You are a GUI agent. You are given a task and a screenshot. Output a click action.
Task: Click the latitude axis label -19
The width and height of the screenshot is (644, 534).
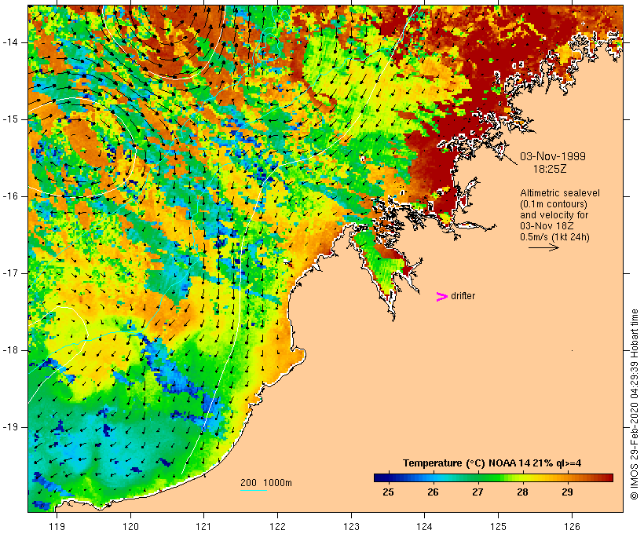(10, 427)
